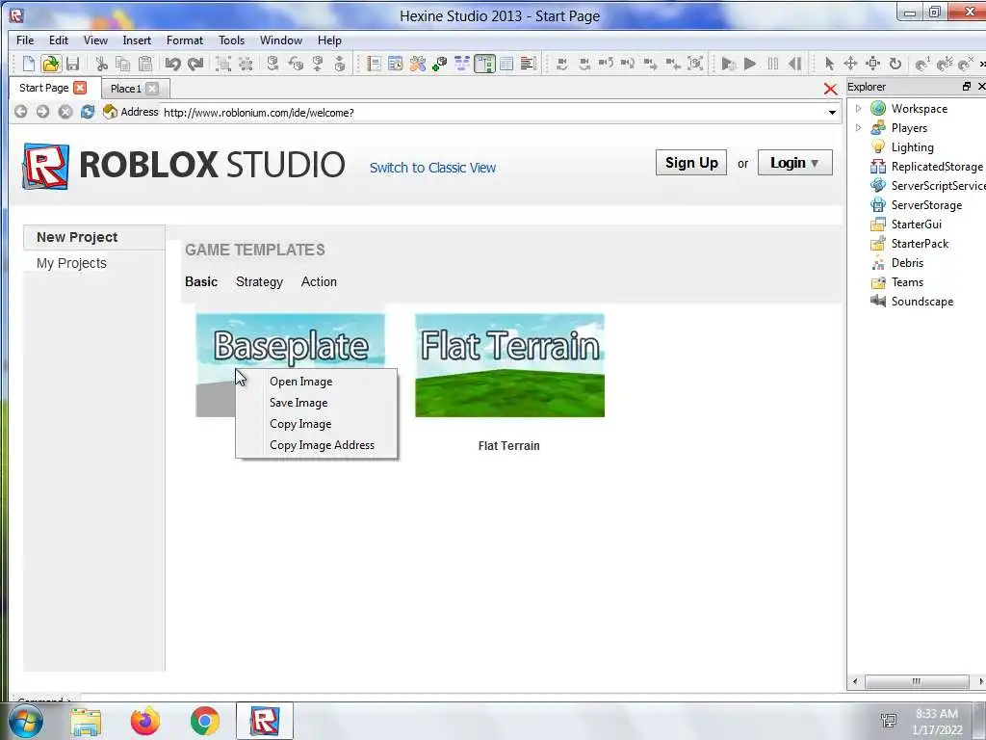The width and height of the screenshot is (986, 740).
Task: Open the address bar history dropdown
Action: pos(832,113)
